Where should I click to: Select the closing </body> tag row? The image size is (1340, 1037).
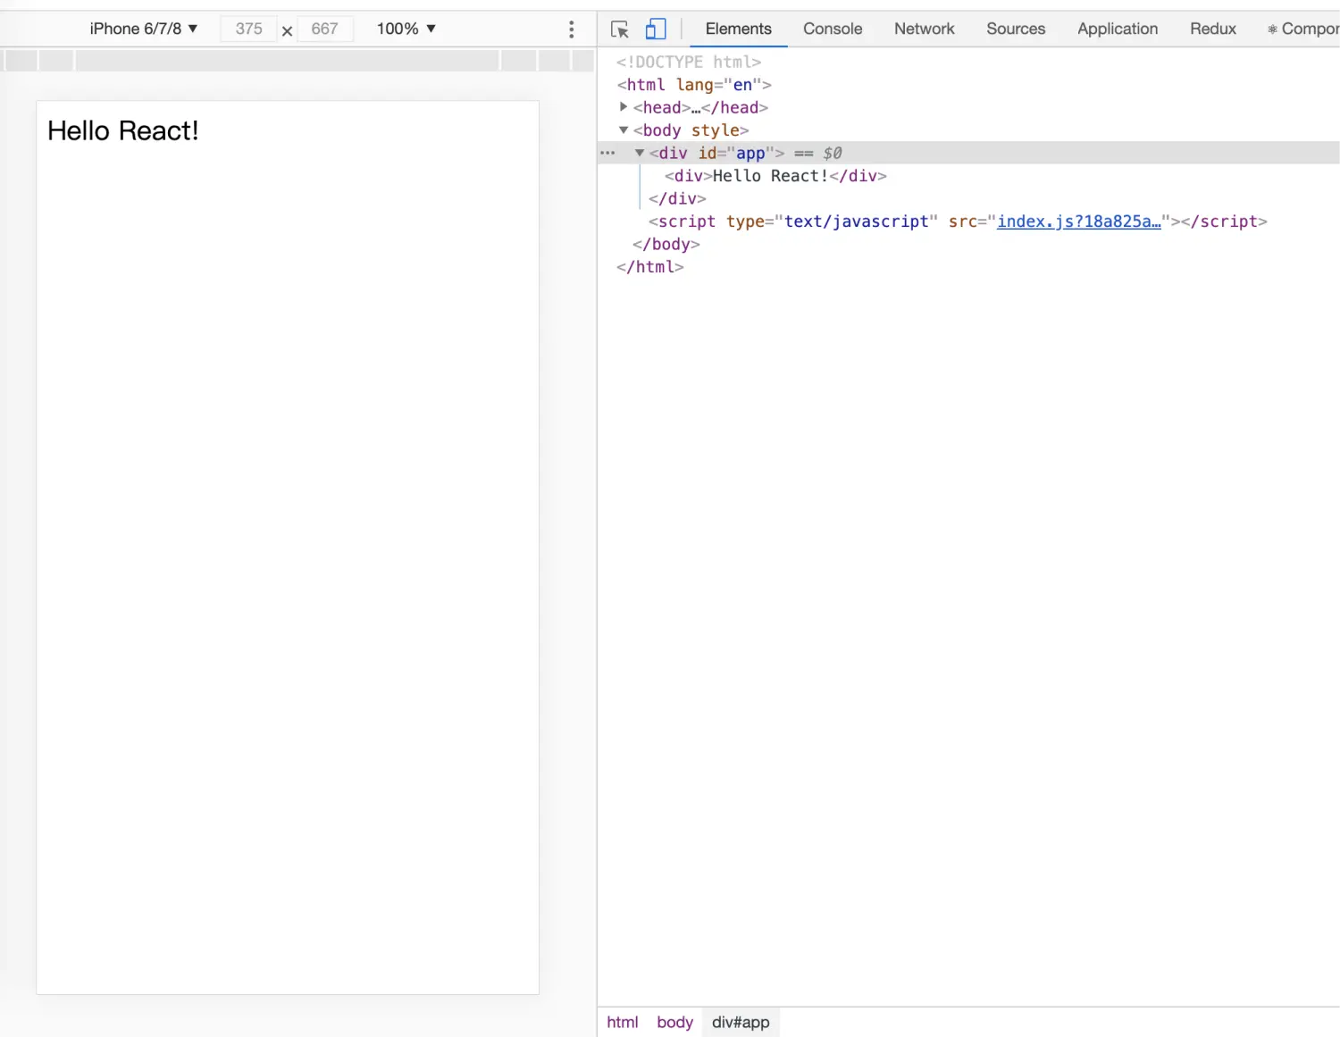(x=969, y=244)
